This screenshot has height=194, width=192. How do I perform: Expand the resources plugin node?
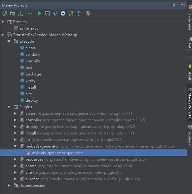point(15,159)
